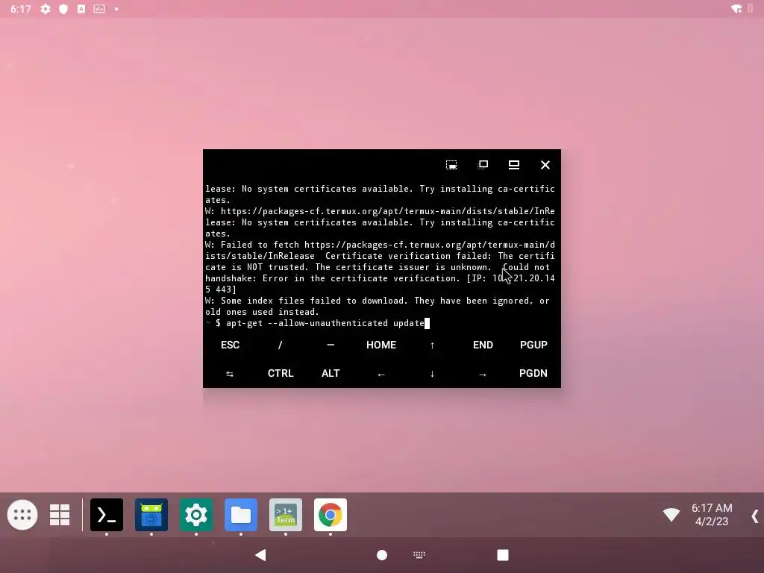Click the 'Some index files failed to download' warning line
The image size is (764, 573).
[377, 307]
